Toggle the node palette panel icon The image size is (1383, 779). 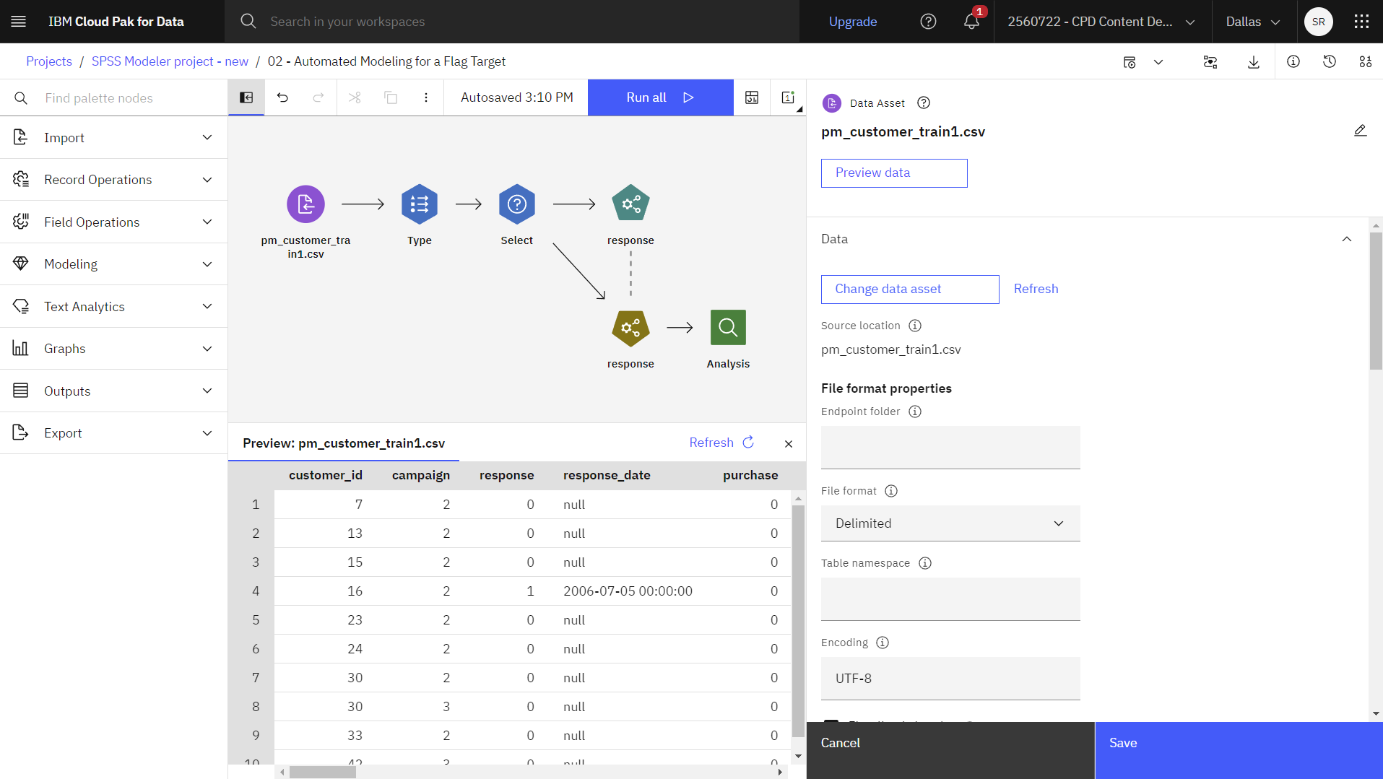pos(246,97)
